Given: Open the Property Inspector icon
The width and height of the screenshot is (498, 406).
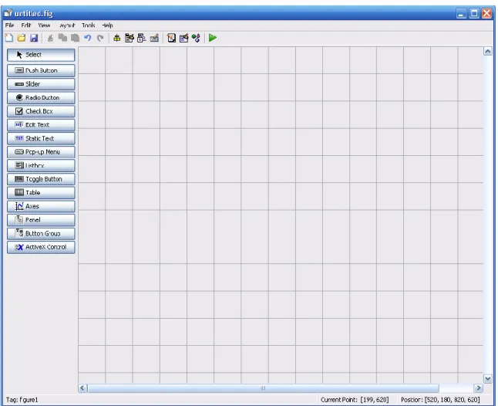Looking at the screenshot, I should (x=184, y=38).
